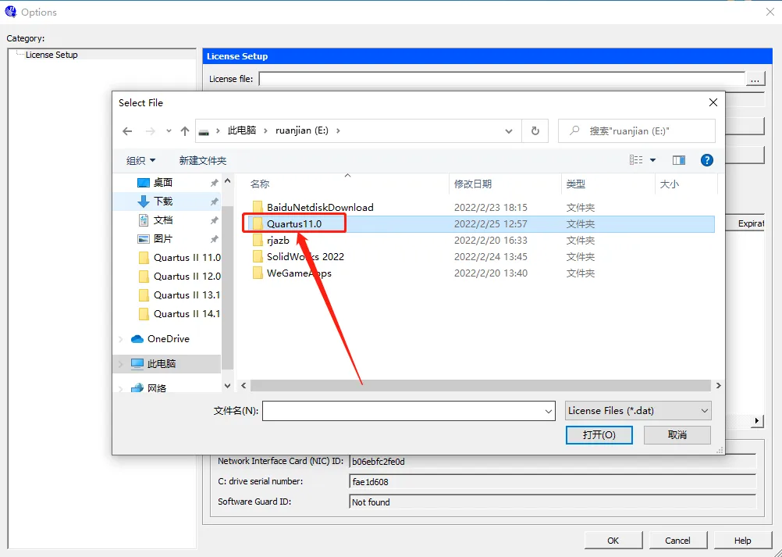Open Quartus II 13.1 quick access folder
Screen dimensions: 782x557
click(x=179, y=295)
